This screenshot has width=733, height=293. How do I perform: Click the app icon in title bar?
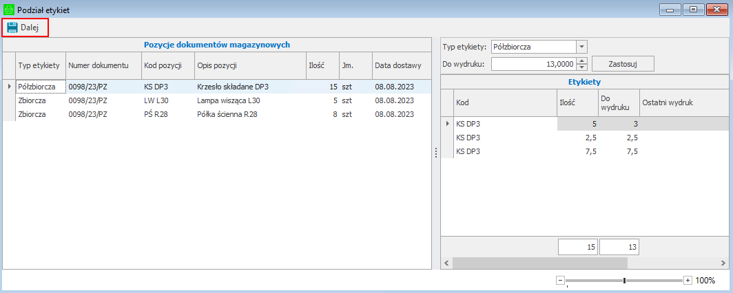coord(9,10)
